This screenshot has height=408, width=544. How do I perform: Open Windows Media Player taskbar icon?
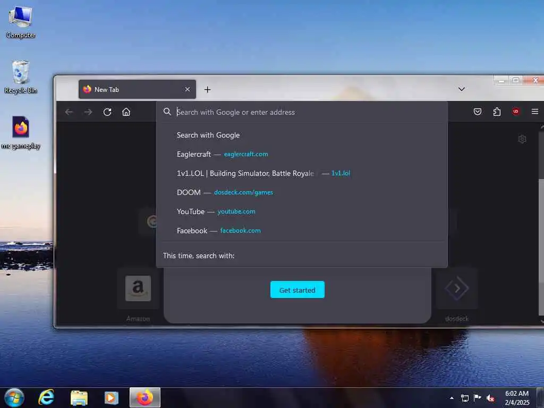click(x=112, y=397)
